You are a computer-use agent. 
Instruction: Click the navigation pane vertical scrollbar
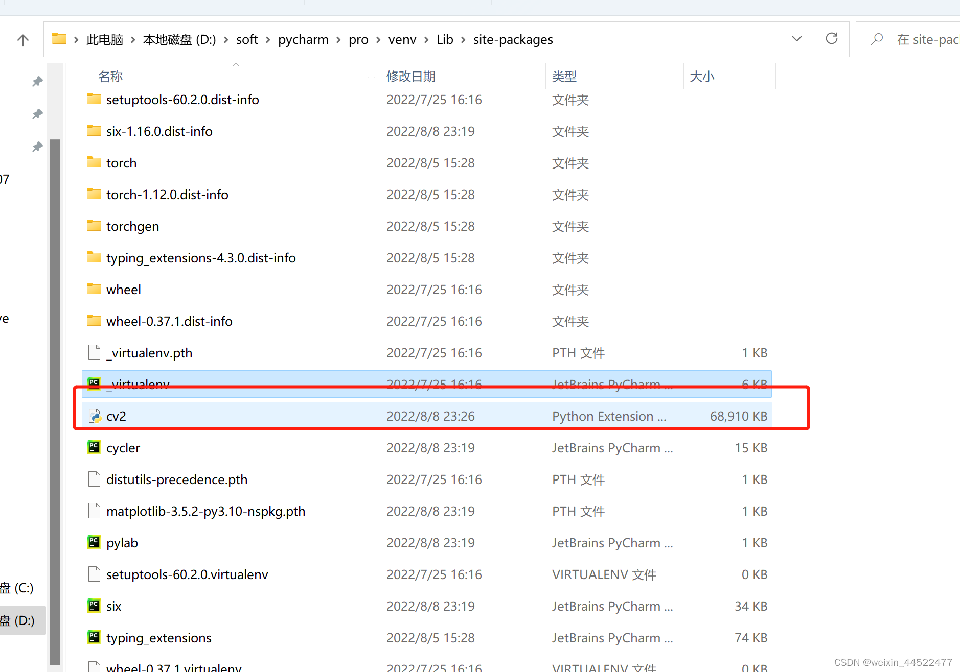coord(55,401)
